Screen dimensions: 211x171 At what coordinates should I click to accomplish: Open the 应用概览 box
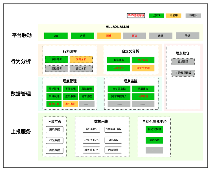(x=119, y=68)
